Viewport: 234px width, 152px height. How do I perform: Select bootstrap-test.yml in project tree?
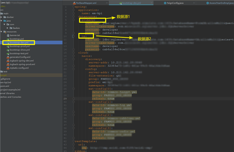pyautogui.click(x=19, y=54)
